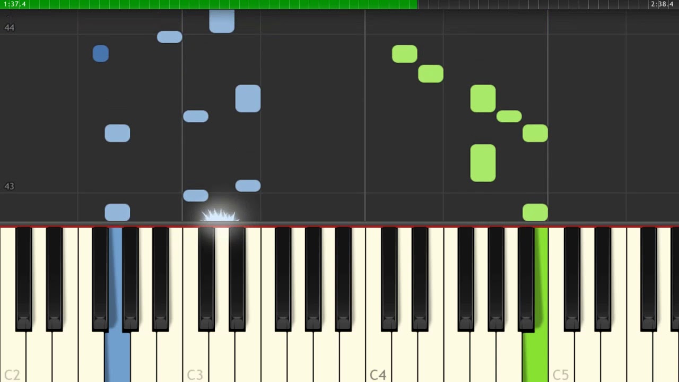Tap the white key labeled C4
The width and height of the screenshot is (679, 382).
click(x=378, y=355)
